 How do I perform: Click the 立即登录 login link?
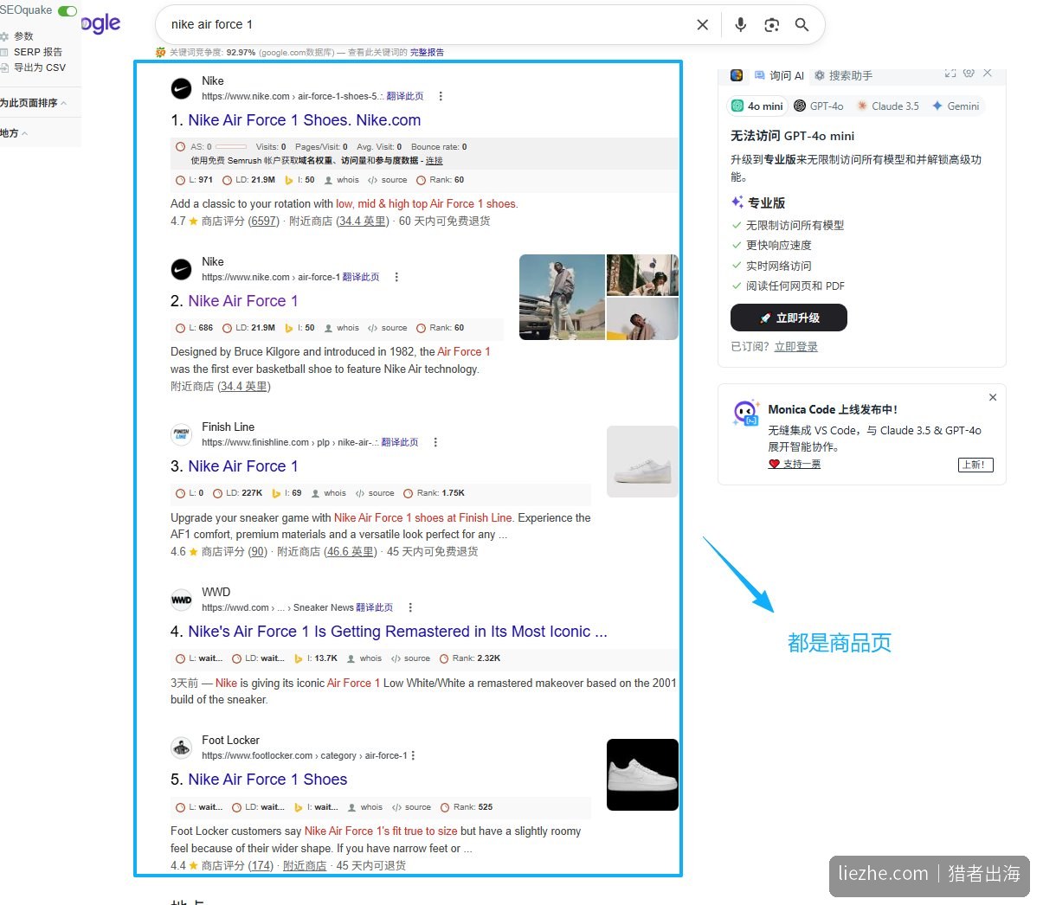795,347
